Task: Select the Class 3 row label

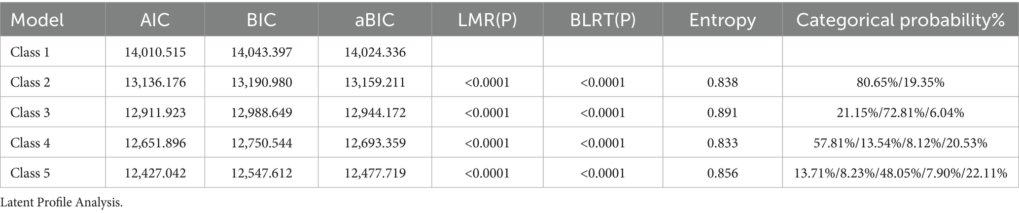Action: [30, 112]
